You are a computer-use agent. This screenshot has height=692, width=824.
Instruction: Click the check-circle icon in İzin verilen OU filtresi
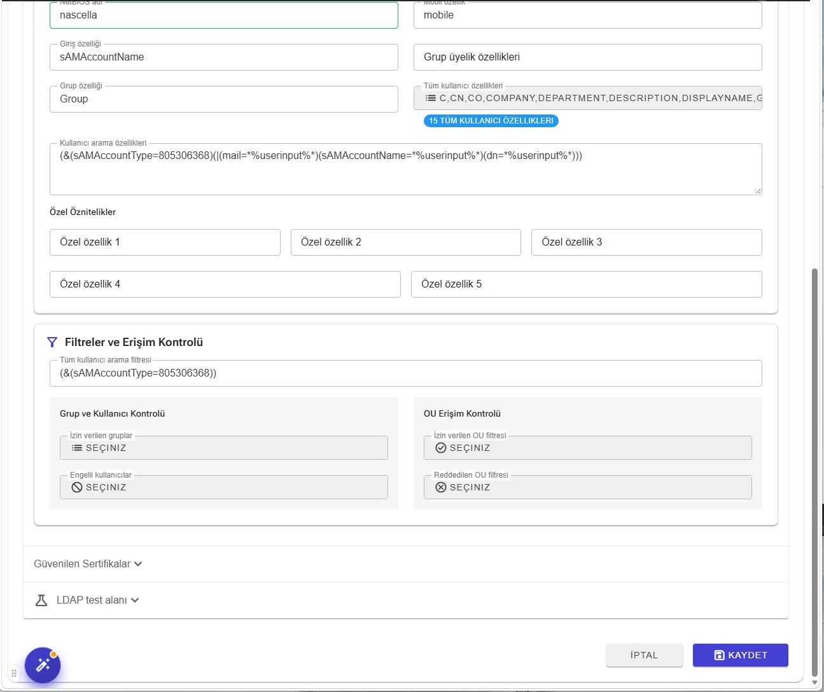point(441,448)
